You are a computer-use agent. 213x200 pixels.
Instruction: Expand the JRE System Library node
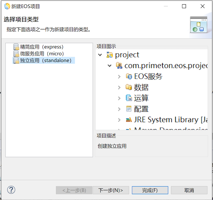[x=119, y=120]
